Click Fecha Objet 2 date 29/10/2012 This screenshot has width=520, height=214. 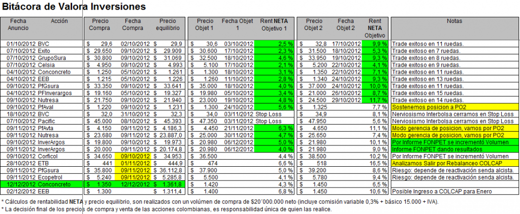(346, 100)
